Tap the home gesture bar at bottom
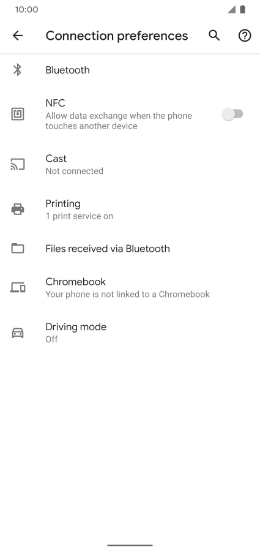Screen dimensions: 260x550 point(130,546)
